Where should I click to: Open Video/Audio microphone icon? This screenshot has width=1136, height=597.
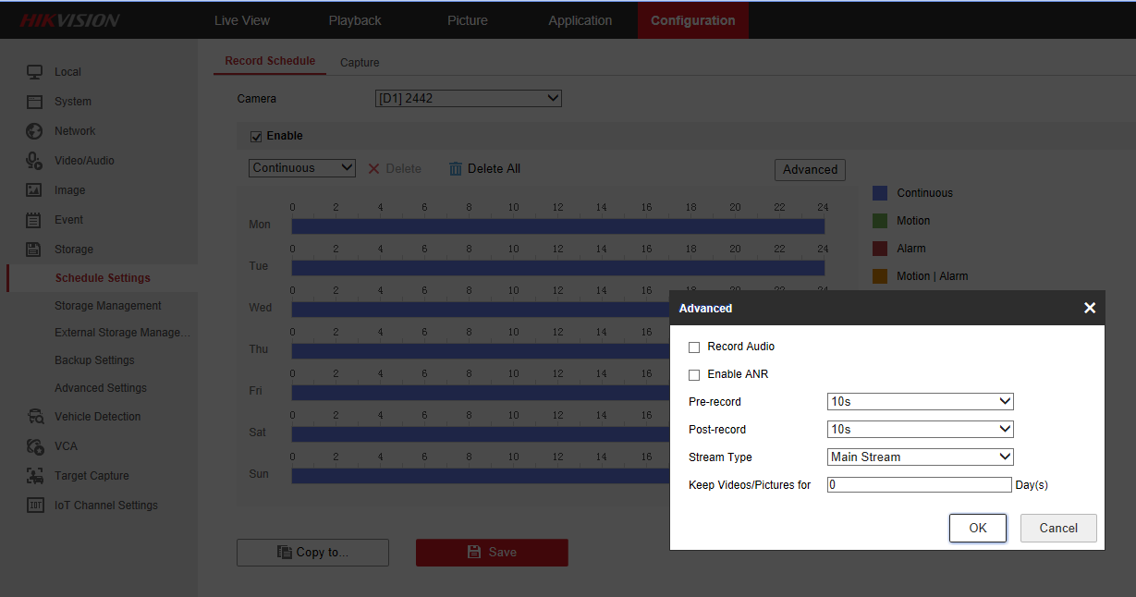[x=34, y=161]
